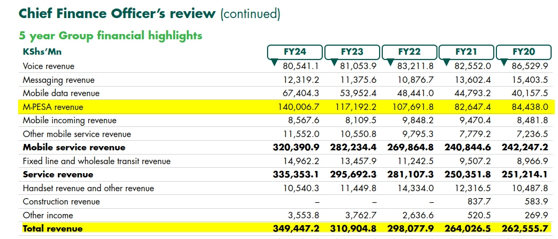
Task: Click the triangle marker under FY22
Action: (391, 63)
